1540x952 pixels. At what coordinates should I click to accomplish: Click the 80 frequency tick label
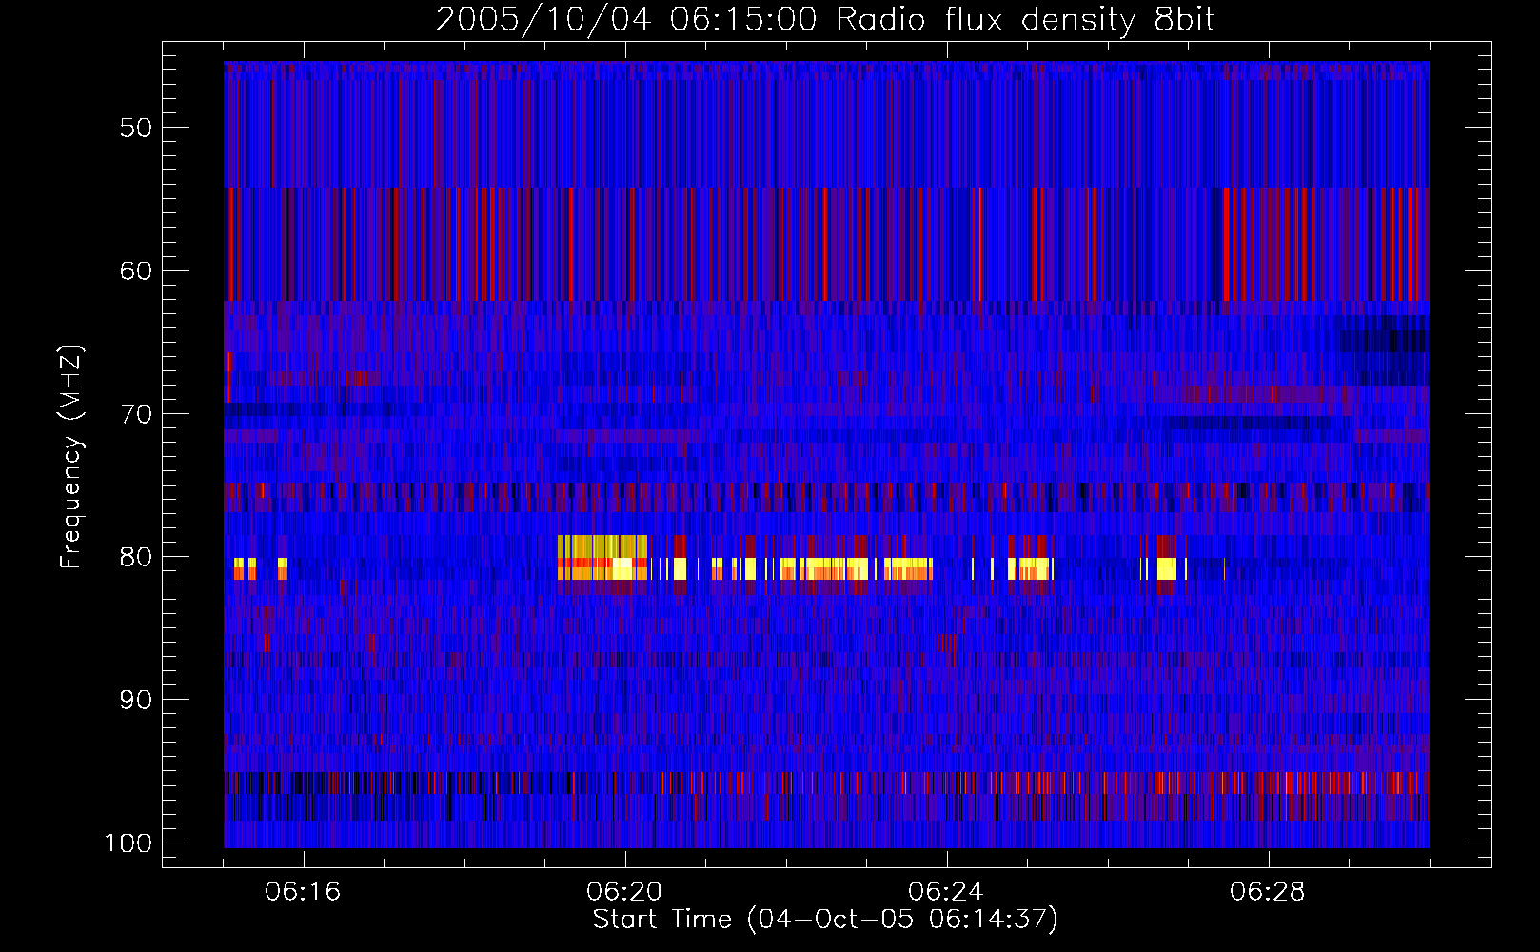tap(136, 557)
